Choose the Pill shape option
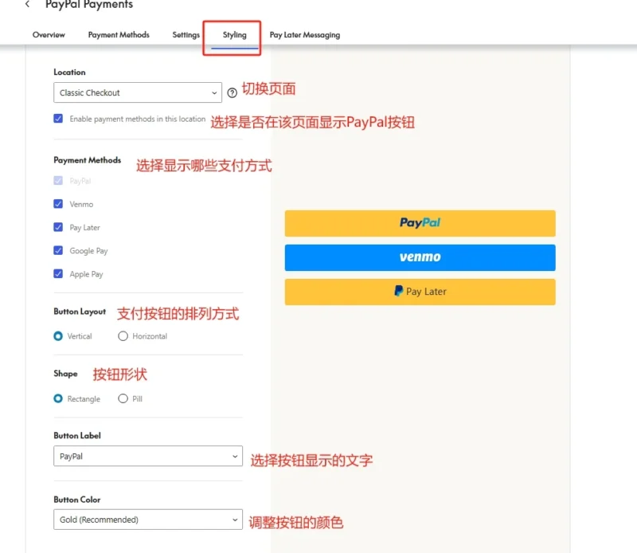Image resolution: width=637 pixels, height=553 pixels. (123, 398)
